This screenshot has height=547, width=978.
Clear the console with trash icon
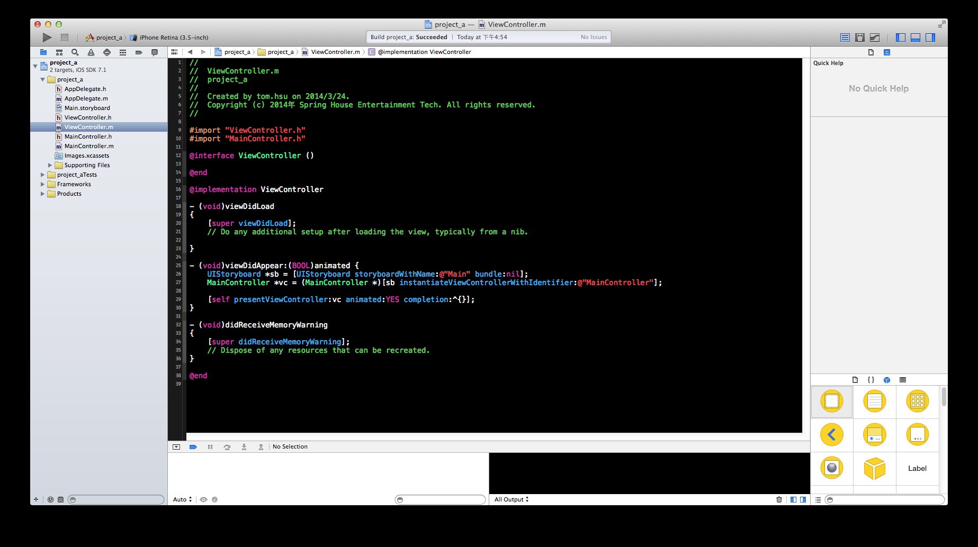tap(779, 499)
